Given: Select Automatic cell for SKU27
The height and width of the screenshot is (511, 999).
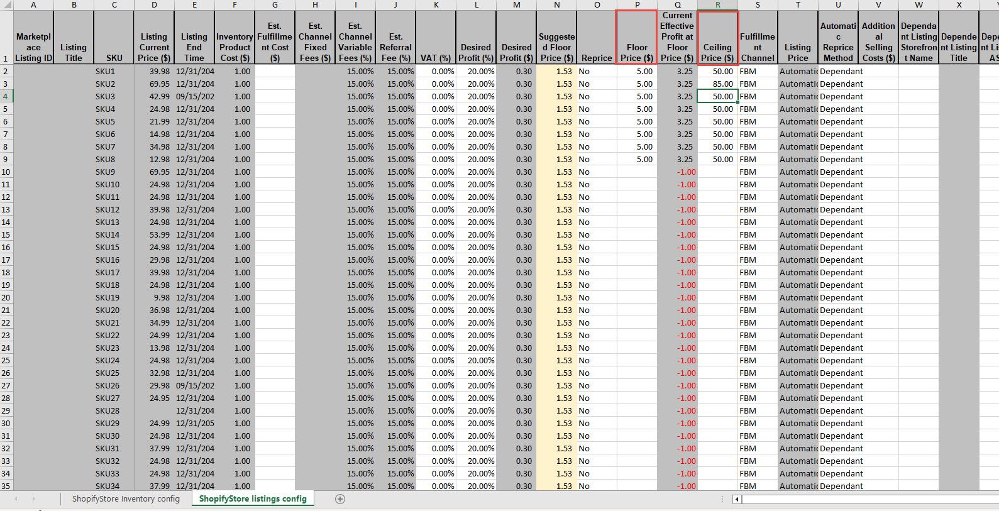Looking at the screenshot, I should coord(798,398).
